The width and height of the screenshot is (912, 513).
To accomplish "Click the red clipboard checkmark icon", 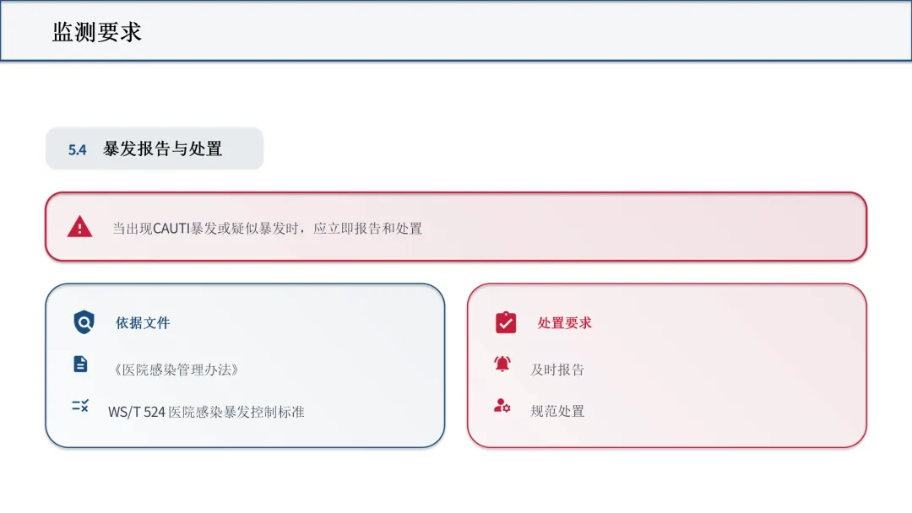I will click(506, 321).
